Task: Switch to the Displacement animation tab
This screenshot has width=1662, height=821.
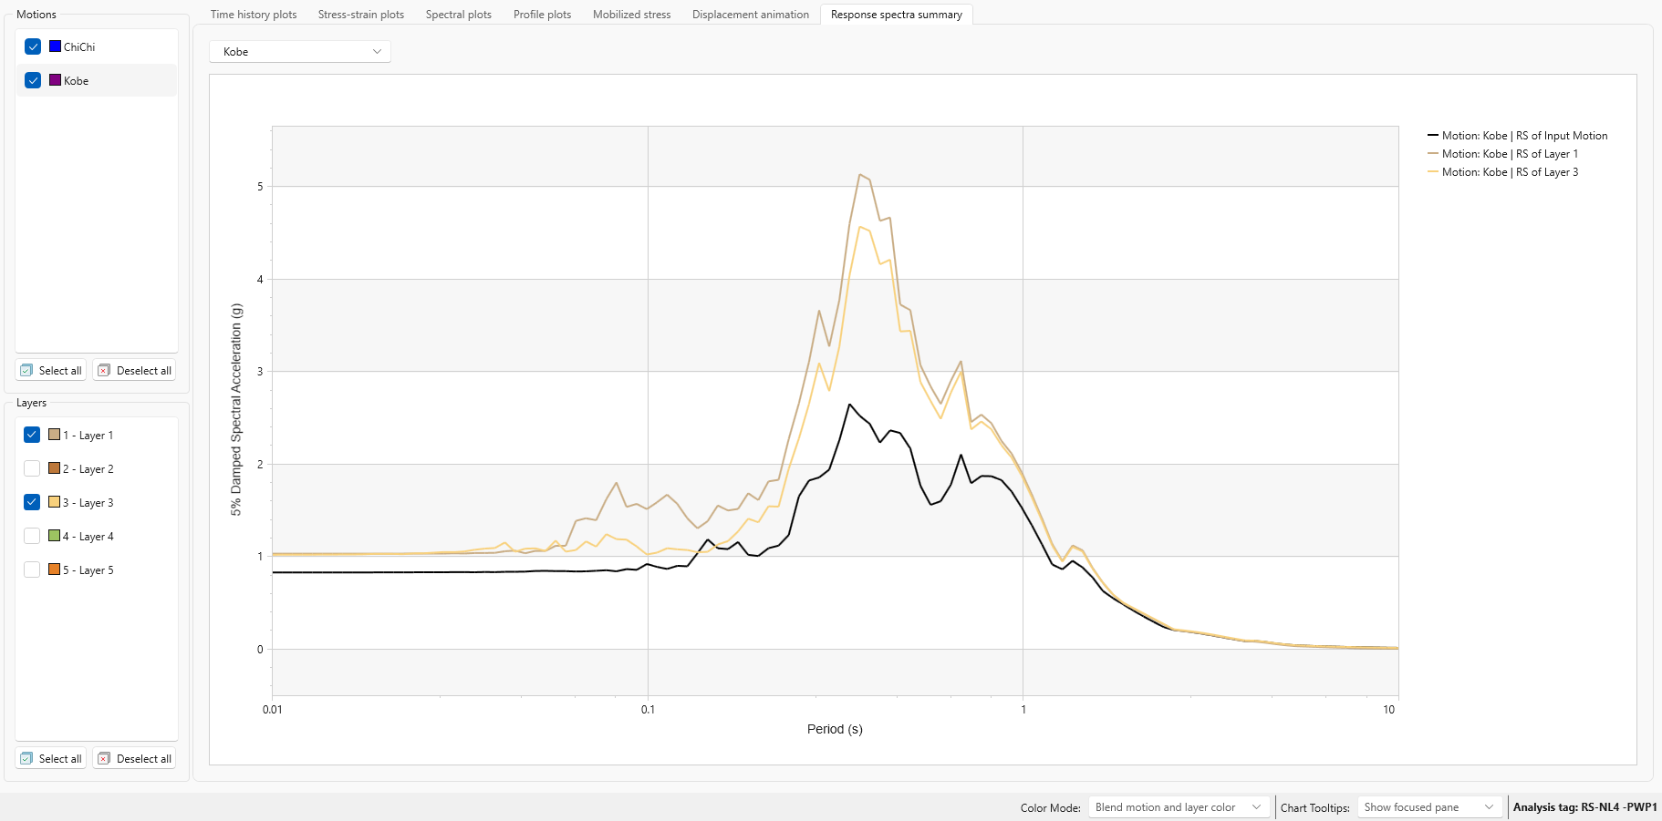Action: (751, 15)
